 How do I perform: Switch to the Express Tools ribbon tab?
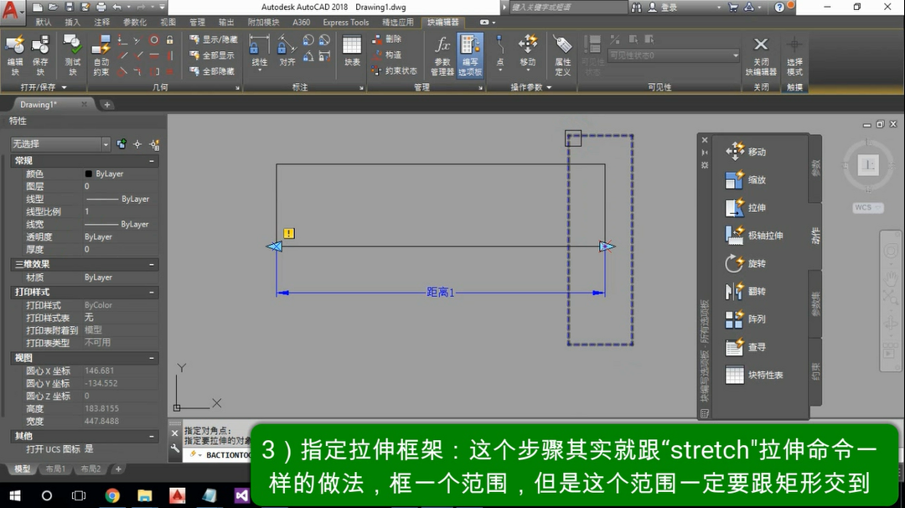click(x=346, y=23)
